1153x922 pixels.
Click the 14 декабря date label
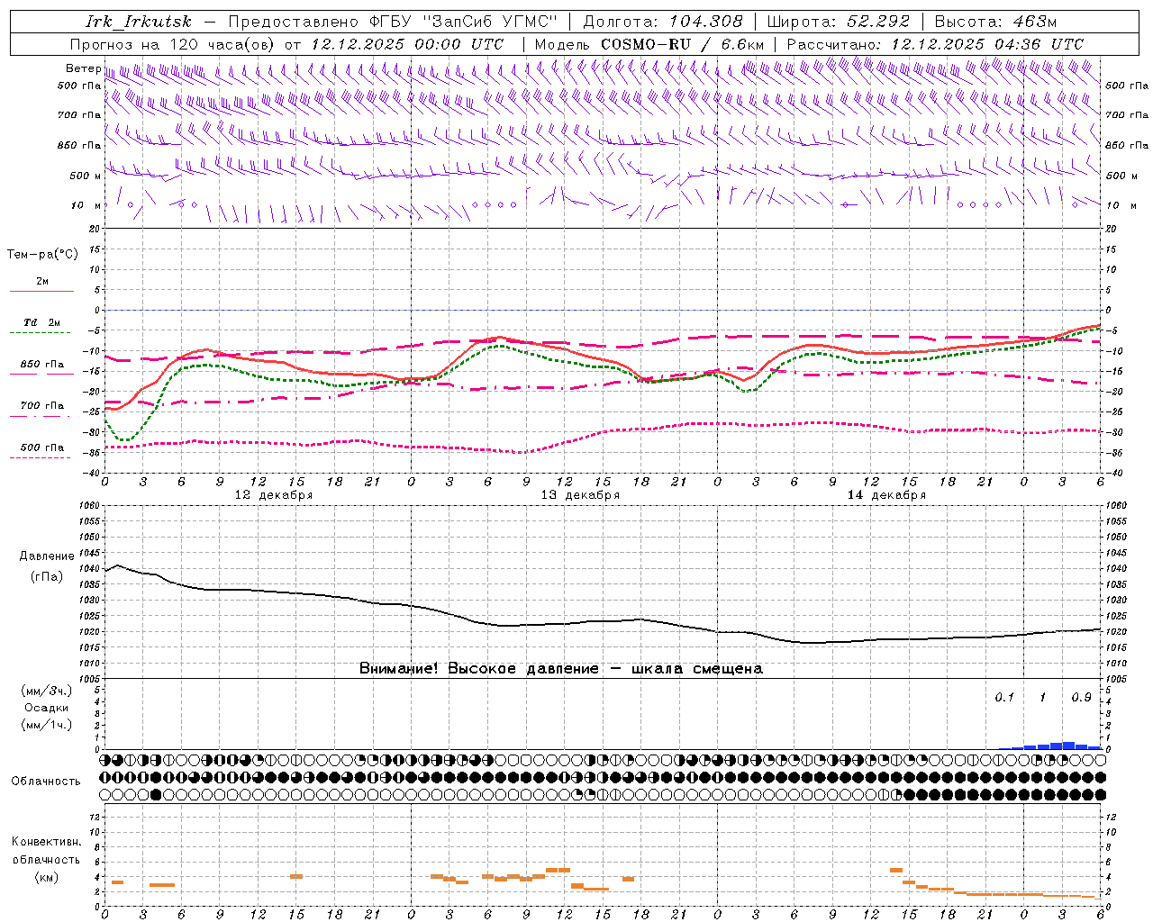[886, 495]
